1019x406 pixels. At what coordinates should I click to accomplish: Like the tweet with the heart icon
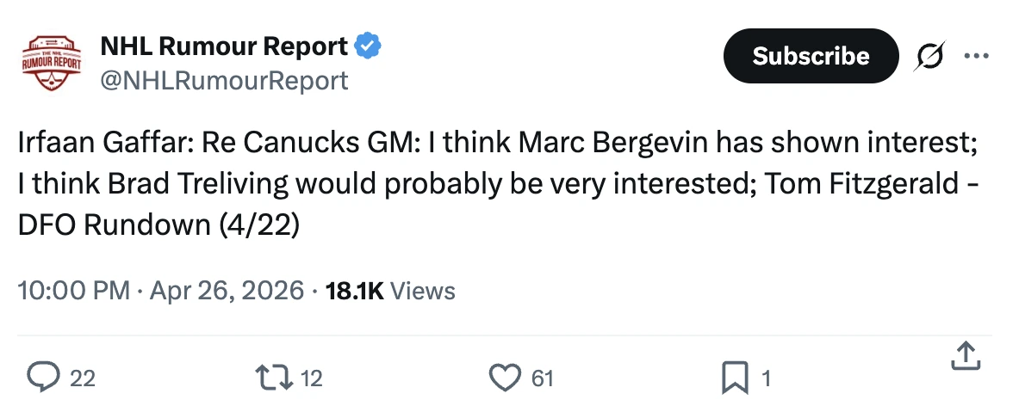coord(505,377)
